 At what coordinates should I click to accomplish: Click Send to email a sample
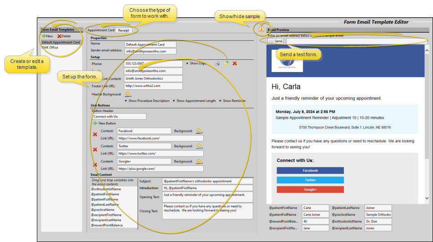coord(276,41)
